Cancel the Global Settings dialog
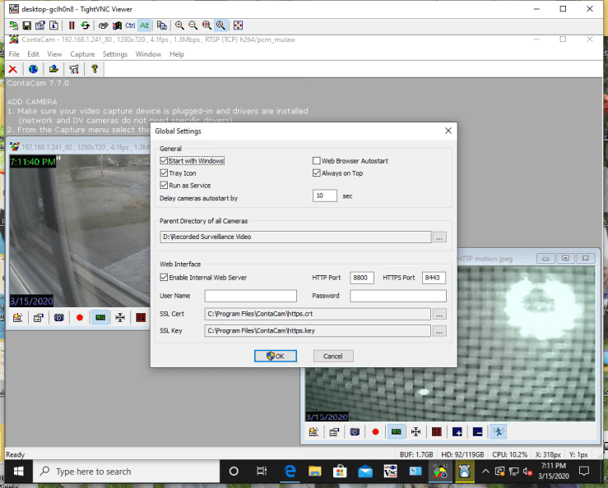Viewport: 608px width, 488px height. click(x=333, y=356)
